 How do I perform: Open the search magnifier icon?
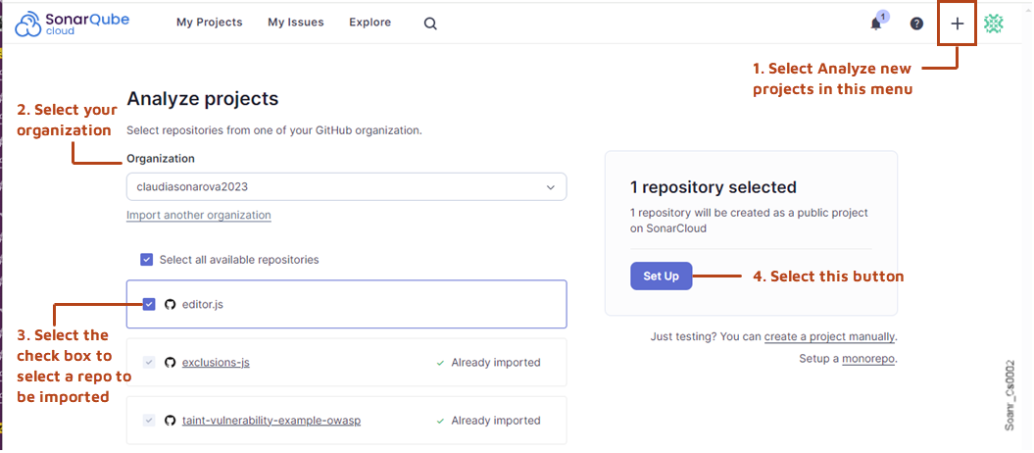[430, 24]
